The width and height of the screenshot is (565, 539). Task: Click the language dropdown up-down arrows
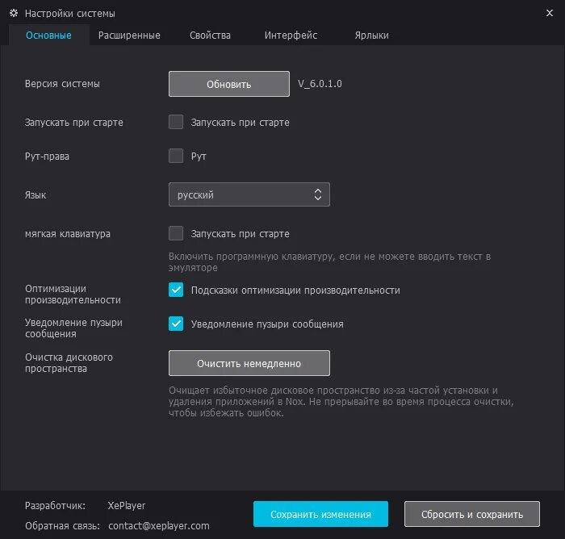tap(317, 194)
